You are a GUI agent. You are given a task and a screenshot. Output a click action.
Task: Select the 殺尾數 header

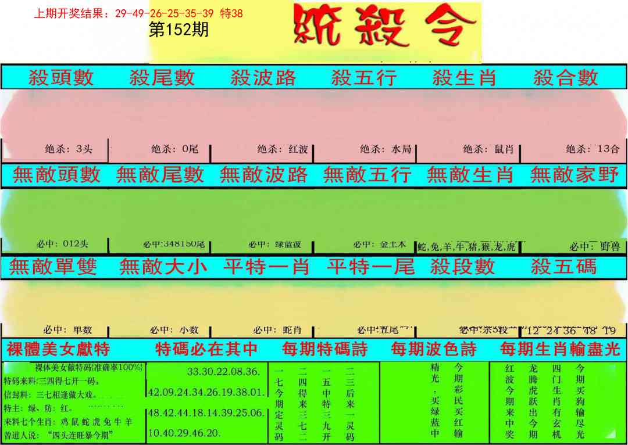[x=162, y=77]
